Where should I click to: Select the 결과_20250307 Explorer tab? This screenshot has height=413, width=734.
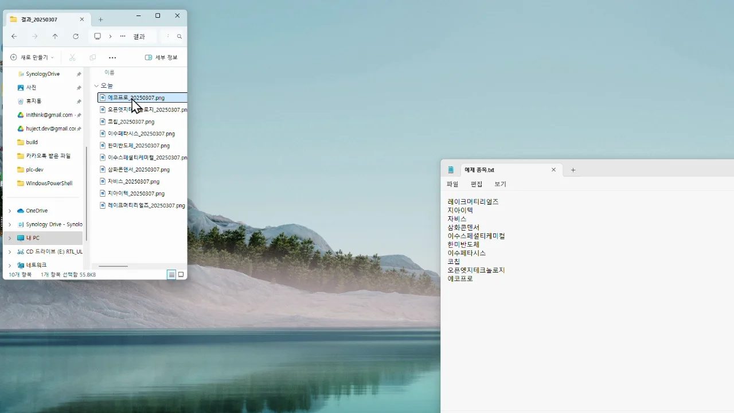(48, 20)
